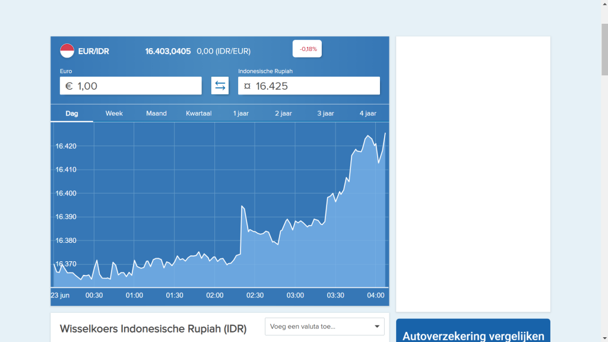This screenshot has height=342, width=608.
Task: Click the Indonesian flag icon
Action: (x=67, y=51)
